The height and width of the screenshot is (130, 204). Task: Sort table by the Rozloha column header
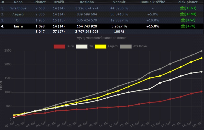click(x=87, y=2)
